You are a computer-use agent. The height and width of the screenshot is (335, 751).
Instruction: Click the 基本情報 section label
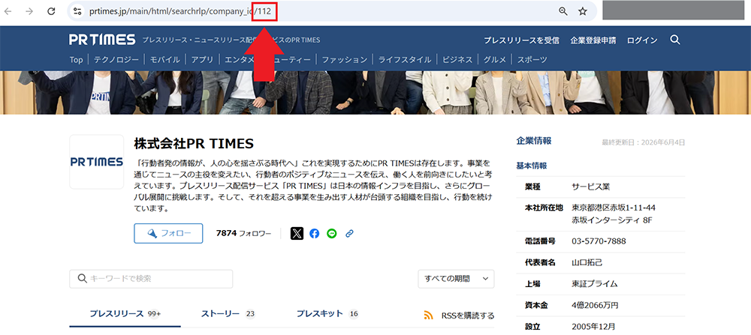531,166
